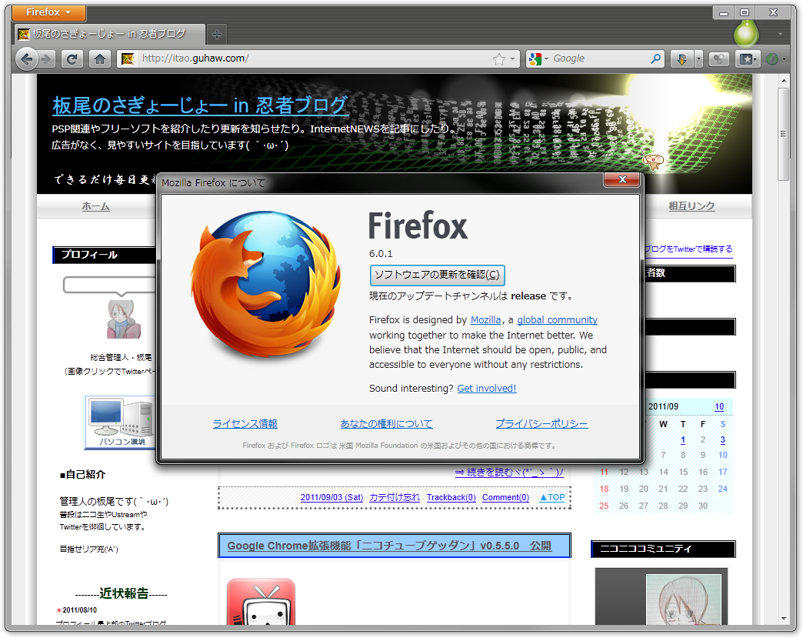Click the 近状報告 heading text
This screenshot has width=803, height=638.
[123, 593]
